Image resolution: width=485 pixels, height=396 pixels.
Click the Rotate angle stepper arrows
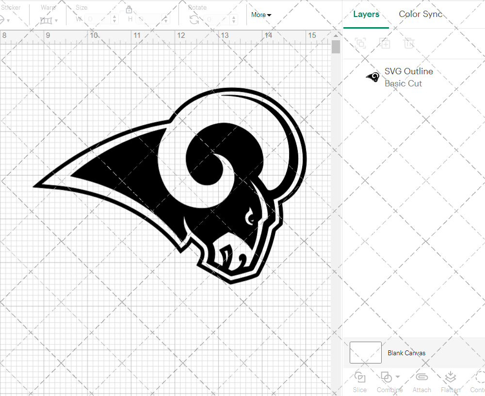tap(235, 19)
